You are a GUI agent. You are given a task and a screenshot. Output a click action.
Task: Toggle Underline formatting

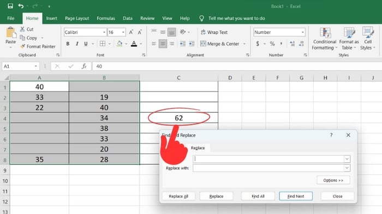[86, 44]
